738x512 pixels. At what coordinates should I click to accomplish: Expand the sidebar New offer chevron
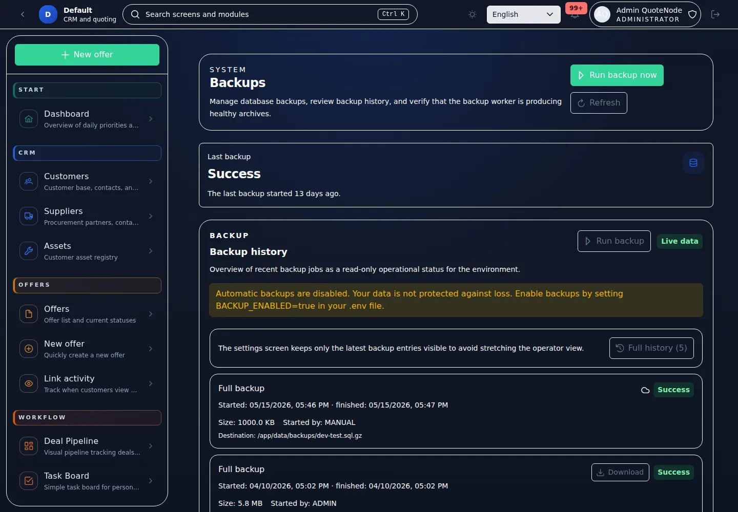151,349
